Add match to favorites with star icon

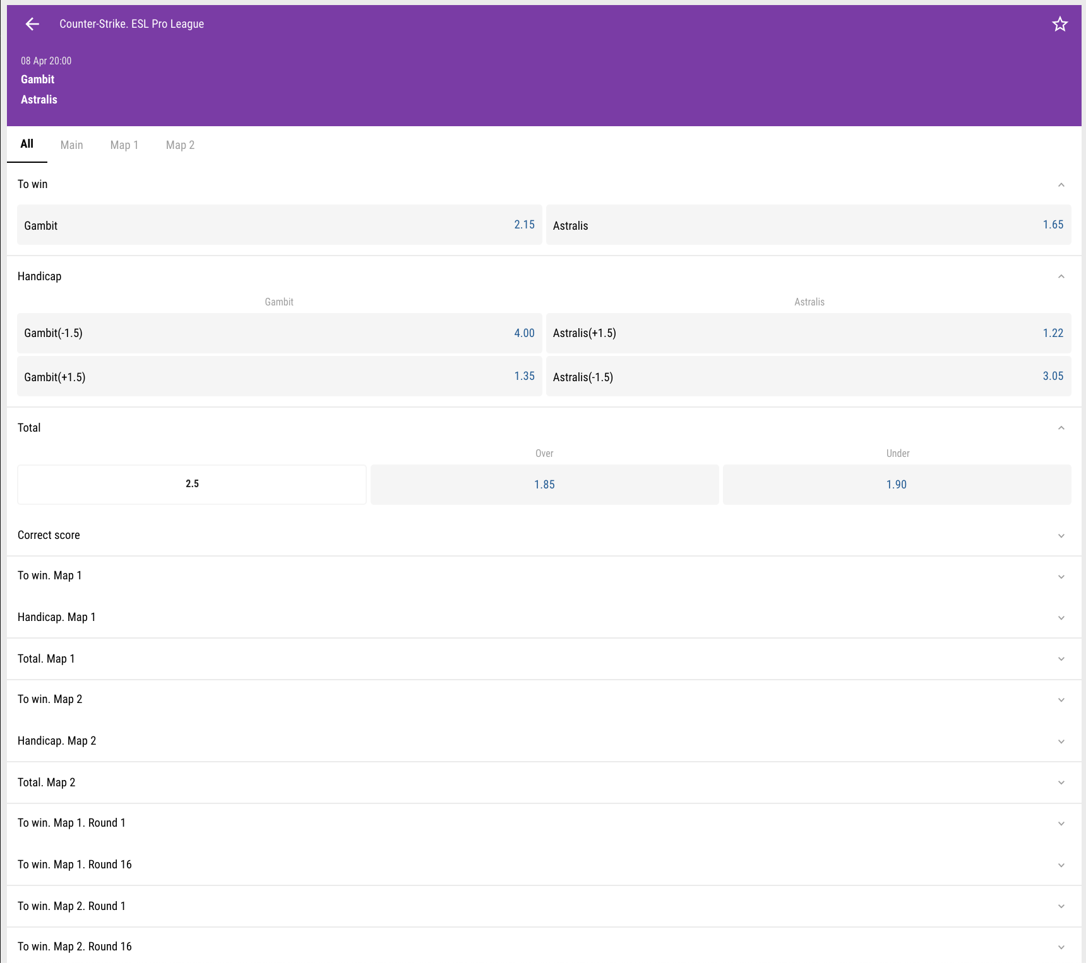tap(1059, 24)
